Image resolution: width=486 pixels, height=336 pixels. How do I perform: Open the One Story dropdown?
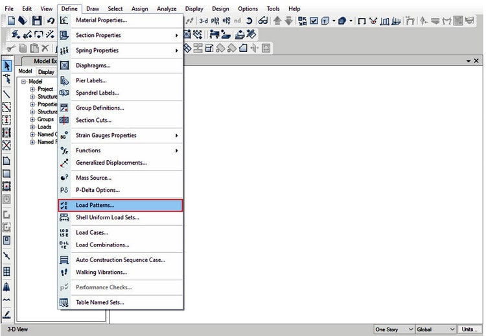pos(393,330)
